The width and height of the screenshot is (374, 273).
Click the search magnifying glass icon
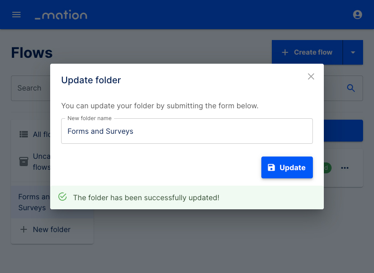tap(351, 88)
